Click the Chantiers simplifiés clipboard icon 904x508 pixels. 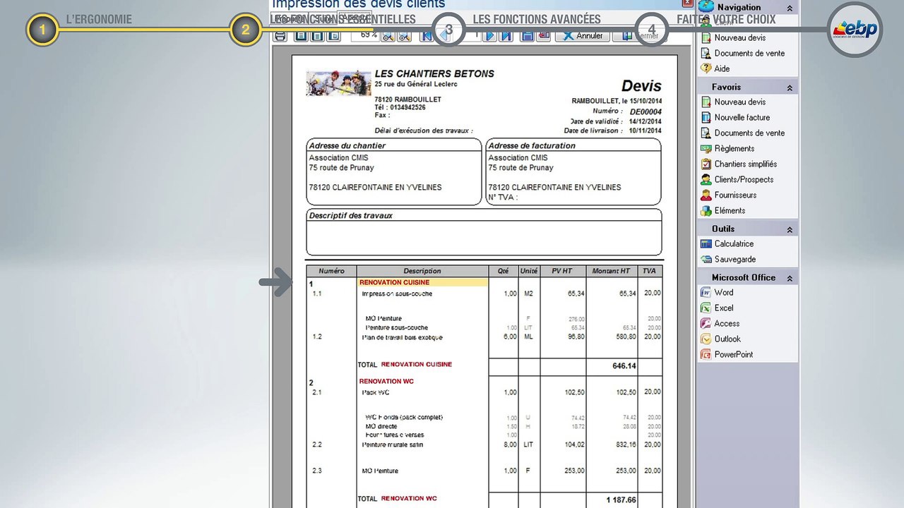[x=706, y=164]
